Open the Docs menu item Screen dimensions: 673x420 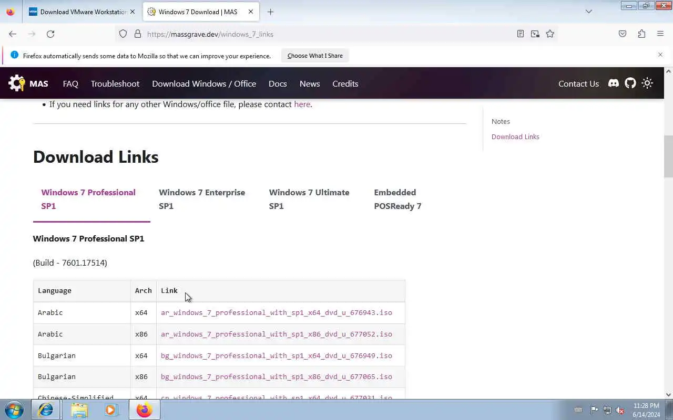coord(278,83)
